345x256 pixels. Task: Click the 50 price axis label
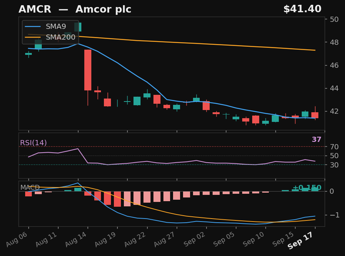(x=334, y=19)
